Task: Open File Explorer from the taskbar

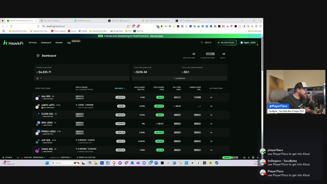Action: pyautogui.click(x=96, y=163)
